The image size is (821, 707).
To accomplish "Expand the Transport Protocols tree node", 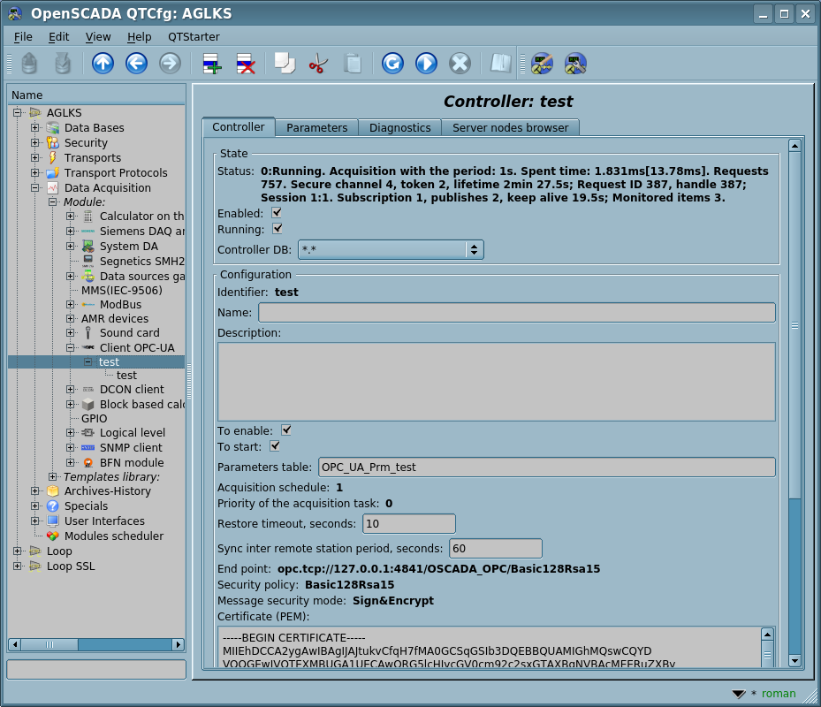I will (35, 173).
